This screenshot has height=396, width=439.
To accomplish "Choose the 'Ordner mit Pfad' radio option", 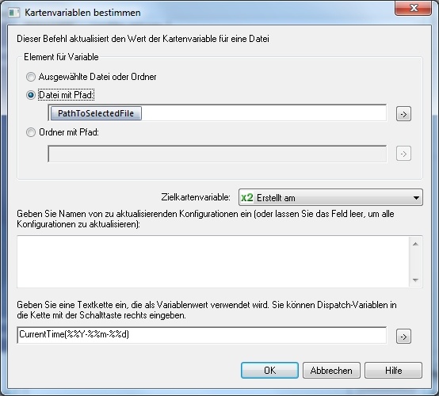I will pos(31,132).
